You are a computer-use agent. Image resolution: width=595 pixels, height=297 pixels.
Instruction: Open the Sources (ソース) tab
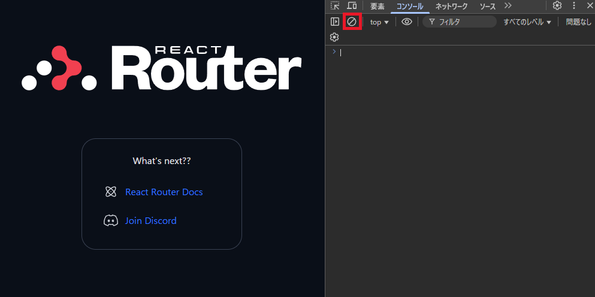(487, 6)
